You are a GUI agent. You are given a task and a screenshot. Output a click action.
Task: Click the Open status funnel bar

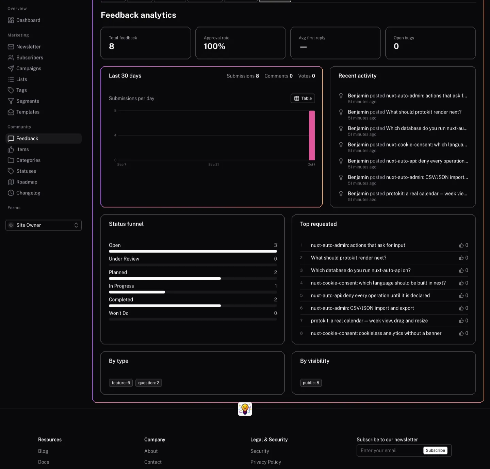coord(193,251)
